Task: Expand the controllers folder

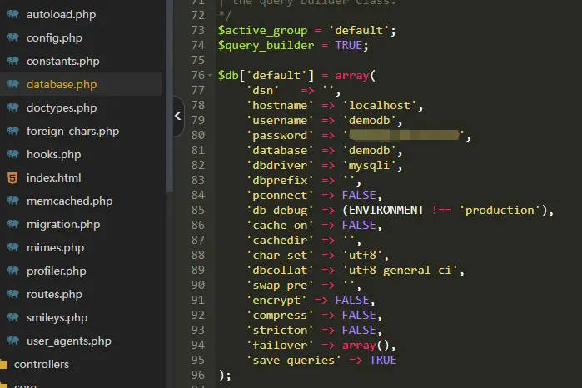Action: tap(42, 364)
